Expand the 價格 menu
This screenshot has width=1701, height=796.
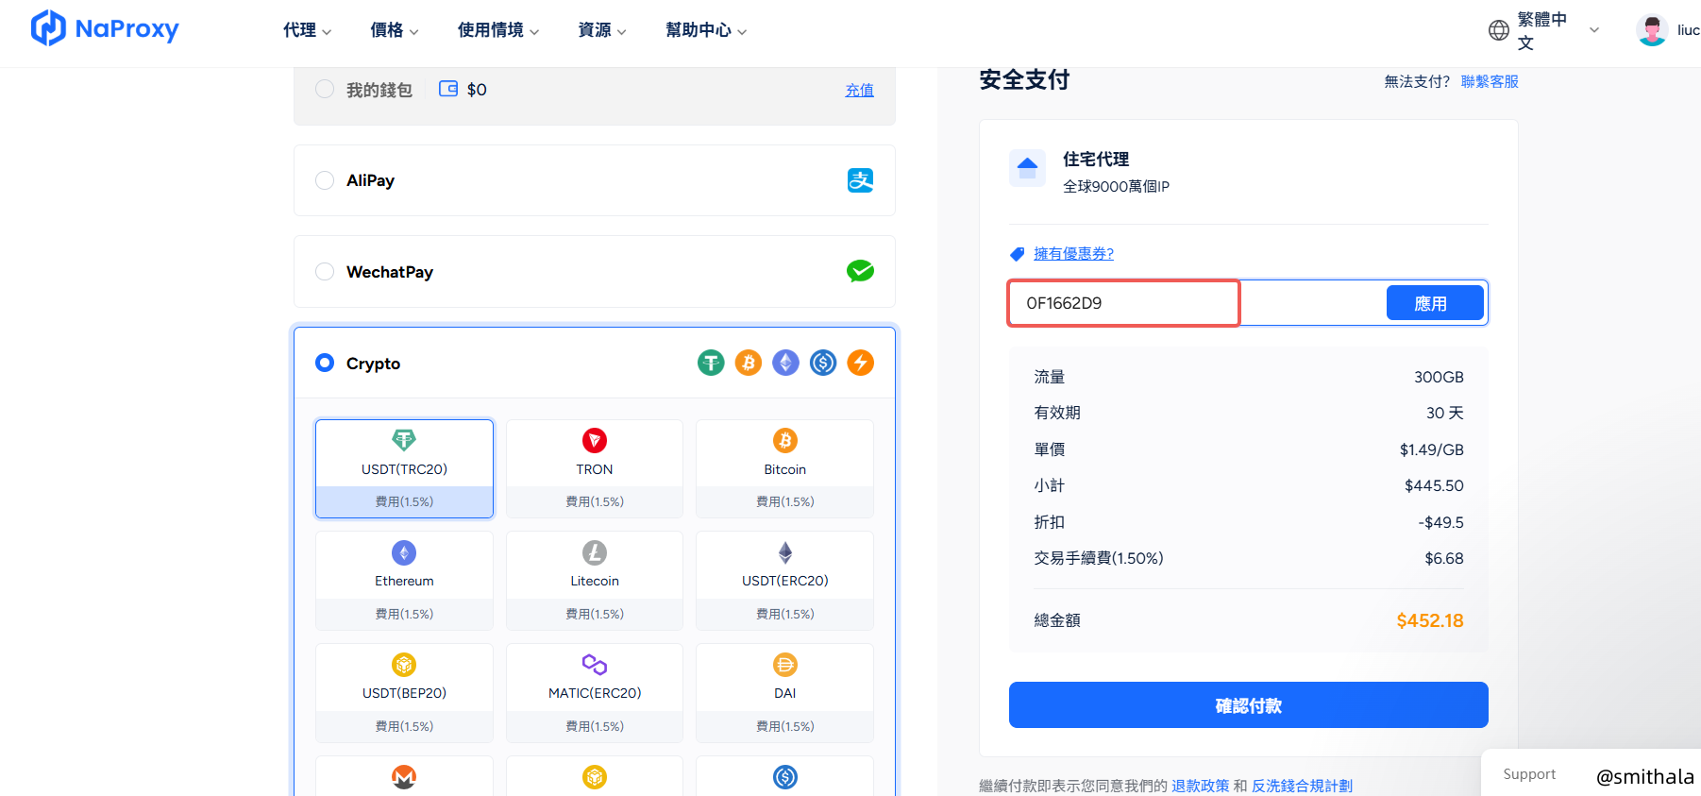point(395,30)
